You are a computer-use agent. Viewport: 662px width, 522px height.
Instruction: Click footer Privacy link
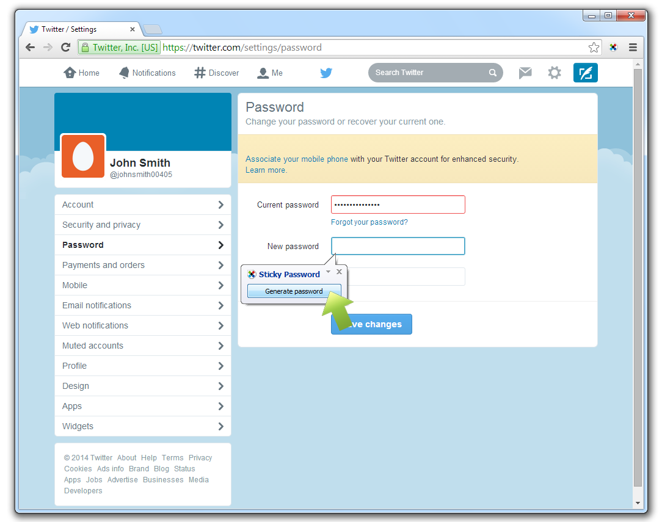click(x=200, y=458)
